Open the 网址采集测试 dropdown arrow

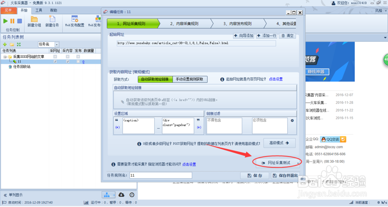pyautogui.click(x=298, y=163)
